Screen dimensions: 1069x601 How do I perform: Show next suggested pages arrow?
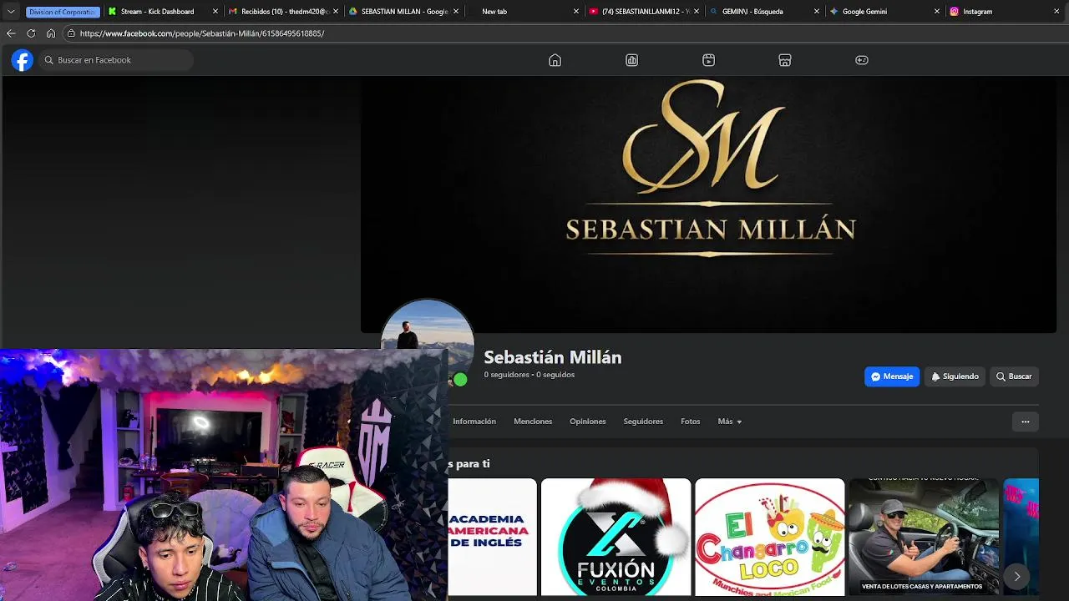pyautogui.click(x=1016, y=576)
